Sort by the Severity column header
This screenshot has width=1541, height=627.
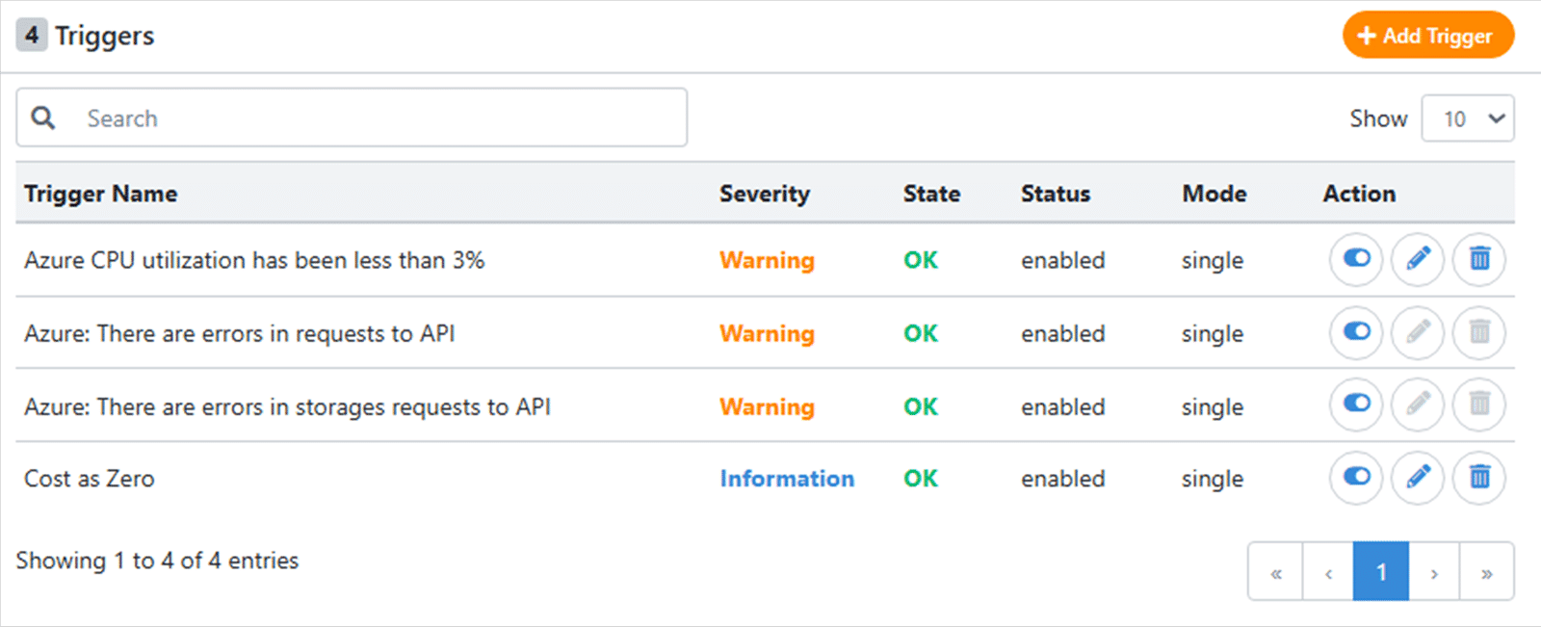(765, 194)
